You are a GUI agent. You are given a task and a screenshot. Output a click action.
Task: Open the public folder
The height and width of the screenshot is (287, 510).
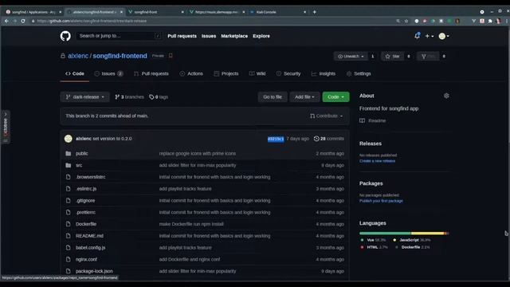[81, 154]
